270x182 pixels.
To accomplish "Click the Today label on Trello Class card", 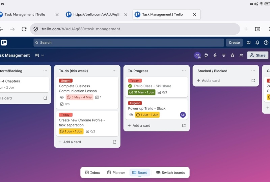I will pyautogui.click(x=135, y=81).
